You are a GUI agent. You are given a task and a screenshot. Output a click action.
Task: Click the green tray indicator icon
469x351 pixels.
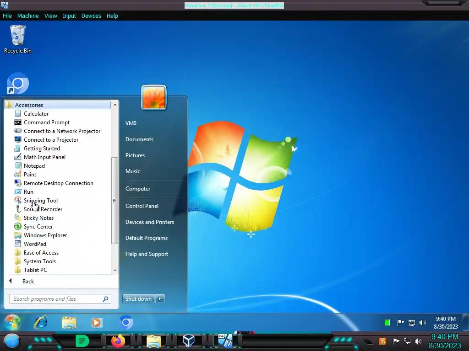[387, 322]
